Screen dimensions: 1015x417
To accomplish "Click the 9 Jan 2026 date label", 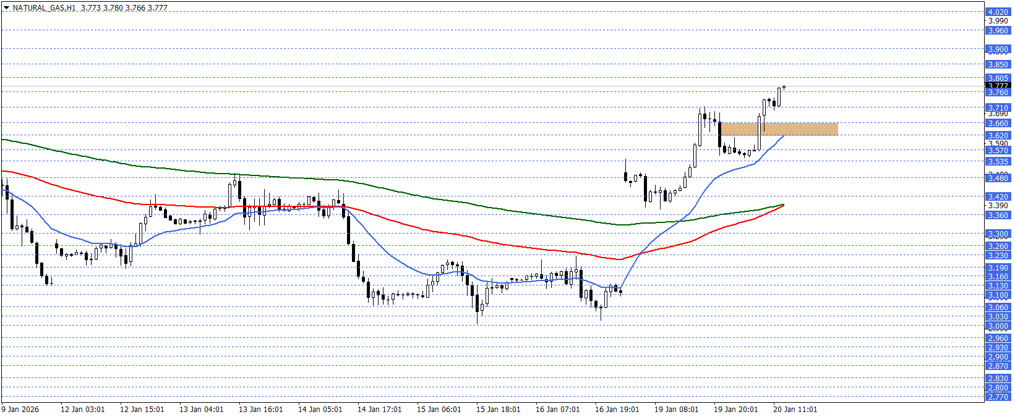I will coord(20,409).
